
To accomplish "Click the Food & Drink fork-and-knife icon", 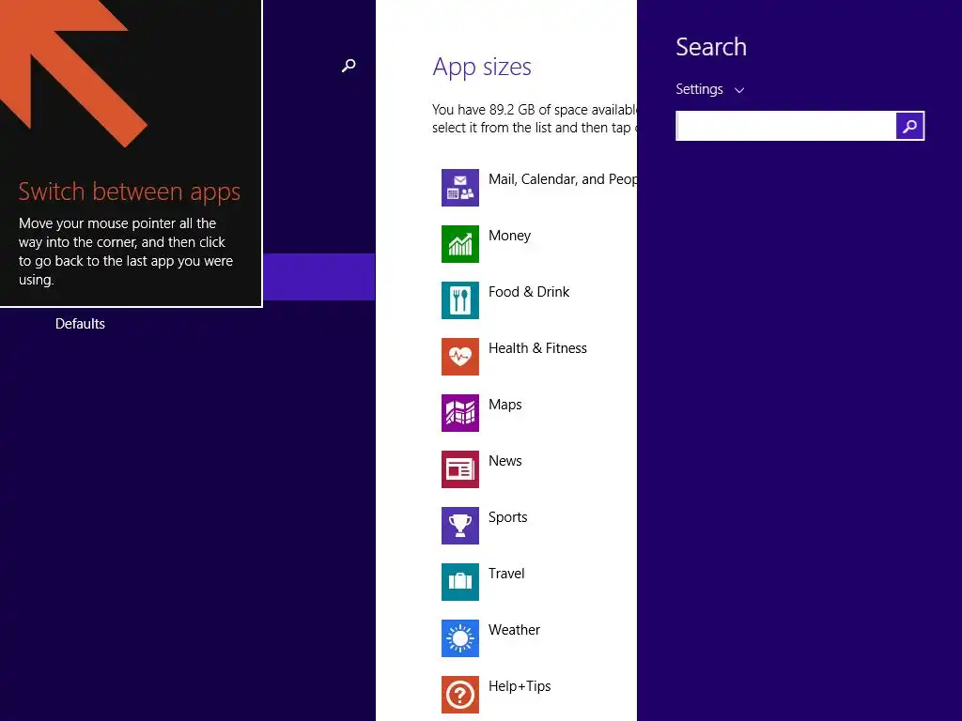I will [x=460, y=300].
